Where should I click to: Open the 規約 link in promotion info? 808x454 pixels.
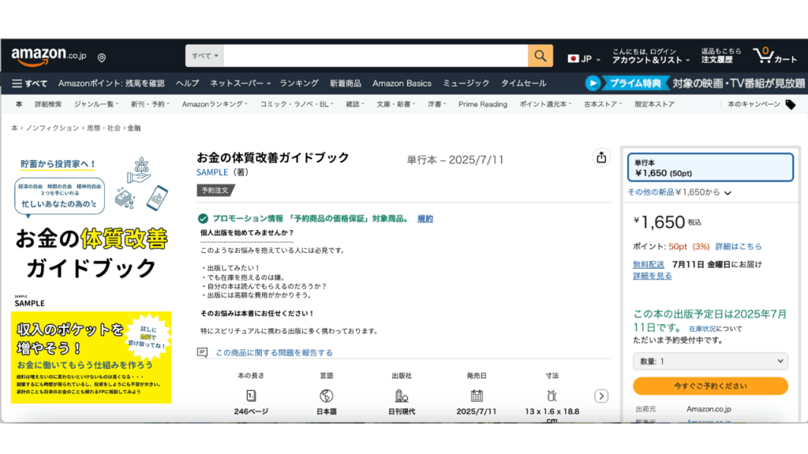click(x=425, y=219)
